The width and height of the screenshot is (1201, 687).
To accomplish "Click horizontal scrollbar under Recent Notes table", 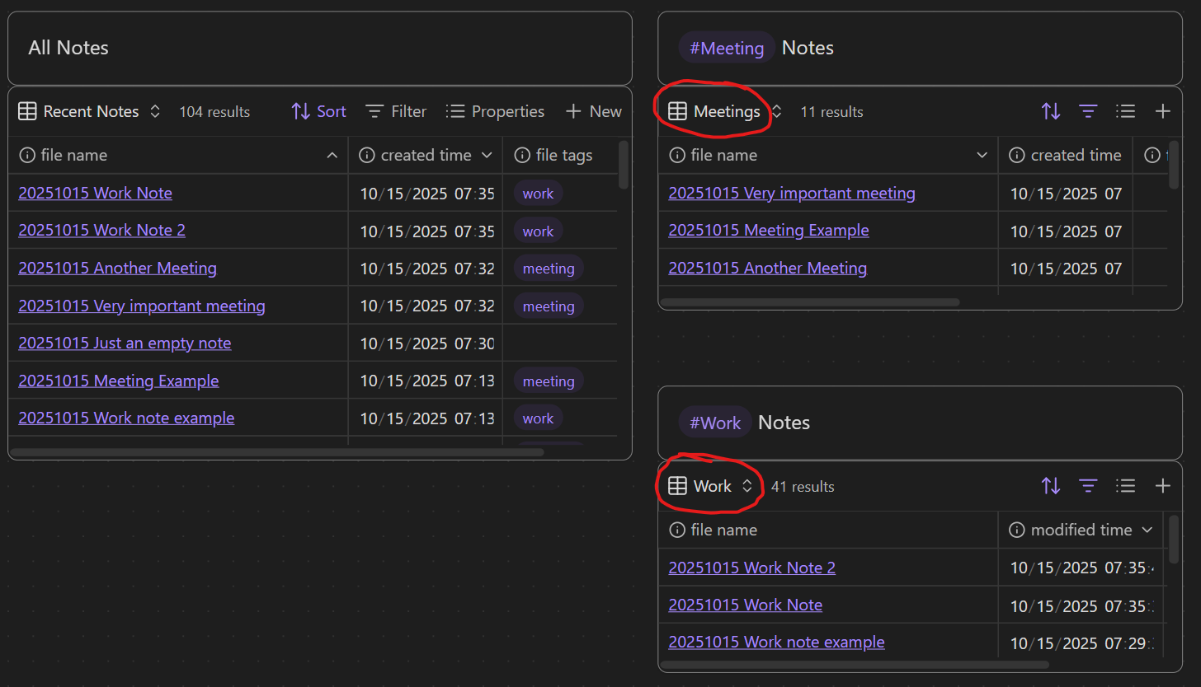I will pyautogui.click(x=276, y=451).
